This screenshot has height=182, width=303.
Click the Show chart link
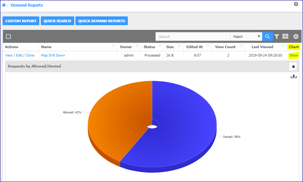(294, 55)
